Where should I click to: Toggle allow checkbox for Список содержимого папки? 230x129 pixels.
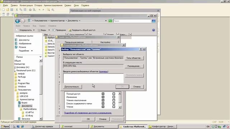103,104
